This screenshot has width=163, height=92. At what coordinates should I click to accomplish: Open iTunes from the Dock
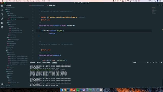coord(84,90)
